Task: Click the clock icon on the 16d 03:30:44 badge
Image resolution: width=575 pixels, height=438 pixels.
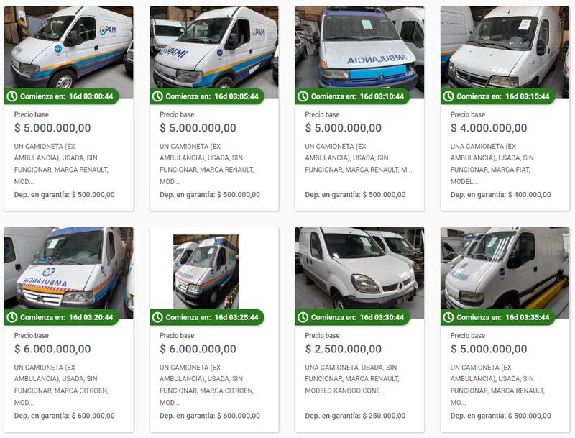Action: pyautogui.click(x=303, y=317)
